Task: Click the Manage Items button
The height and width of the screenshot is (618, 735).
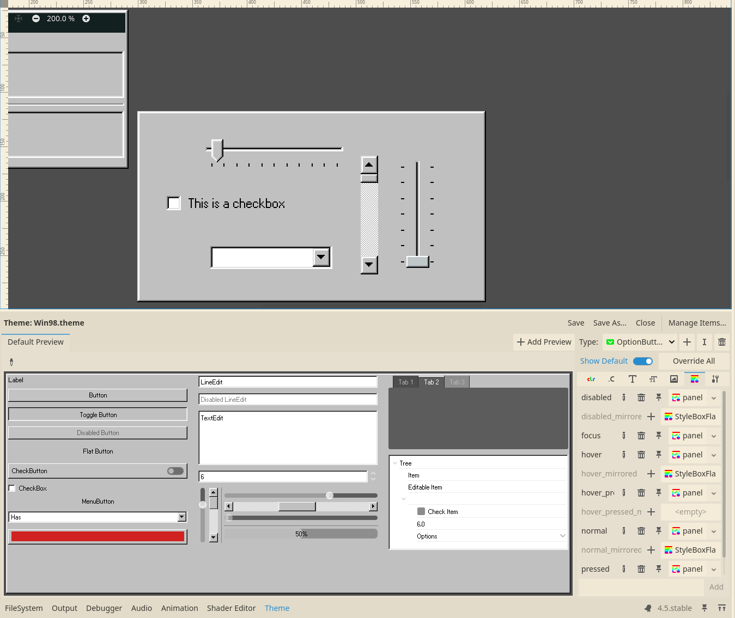Action: point(697,323)
